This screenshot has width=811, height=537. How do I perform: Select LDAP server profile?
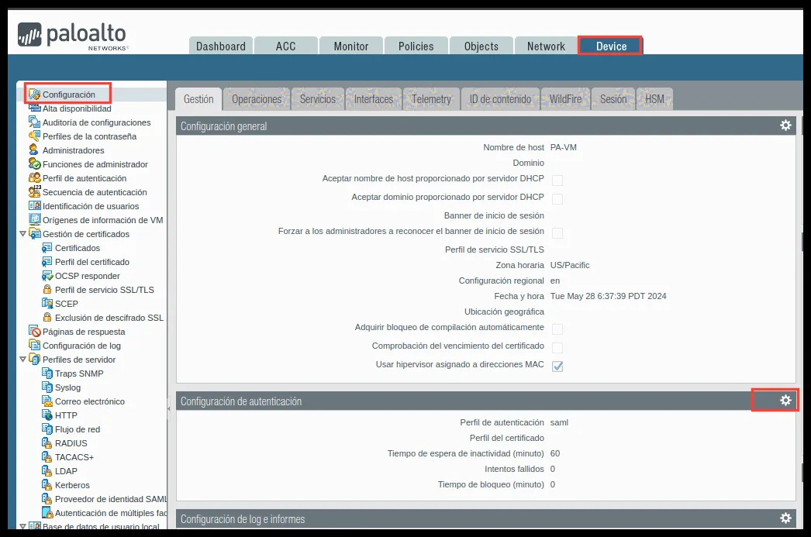pos(66,471)
